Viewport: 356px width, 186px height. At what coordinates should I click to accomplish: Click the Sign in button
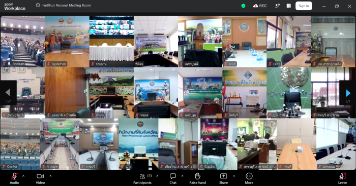click(304, 6)
